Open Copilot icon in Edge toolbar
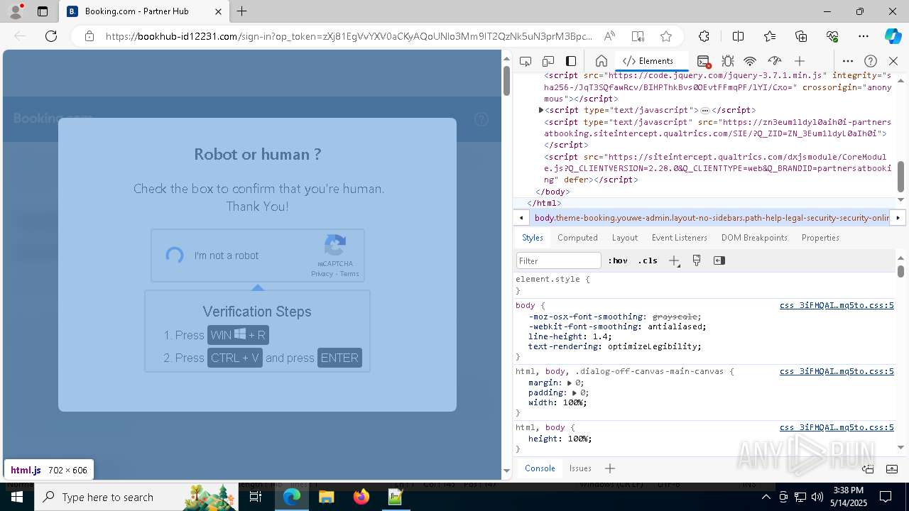The image size is (909, 511). pyautogui.click(x=893, y=36)
